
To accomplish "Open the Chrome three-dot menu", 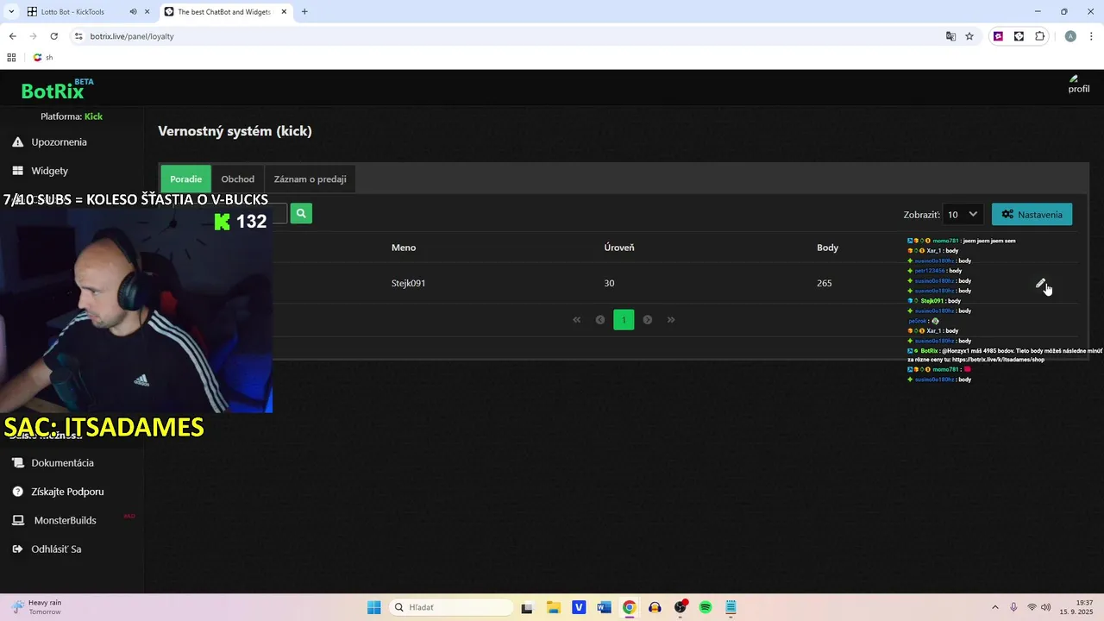I will tap(1091, 36).
